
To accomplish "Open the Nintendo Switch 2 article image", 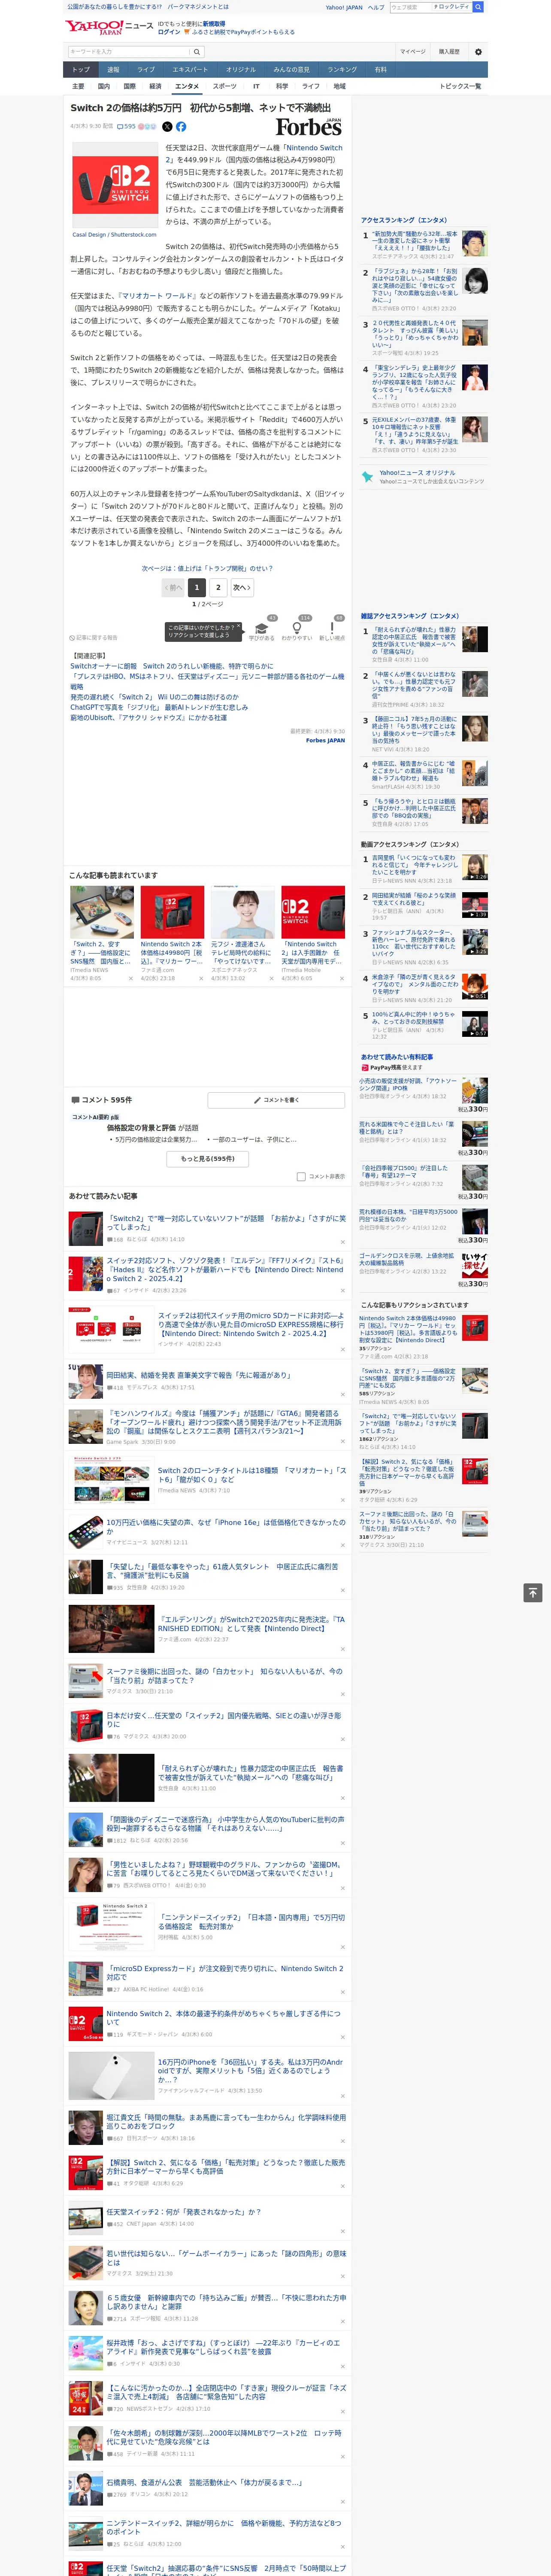I will 115,185.
